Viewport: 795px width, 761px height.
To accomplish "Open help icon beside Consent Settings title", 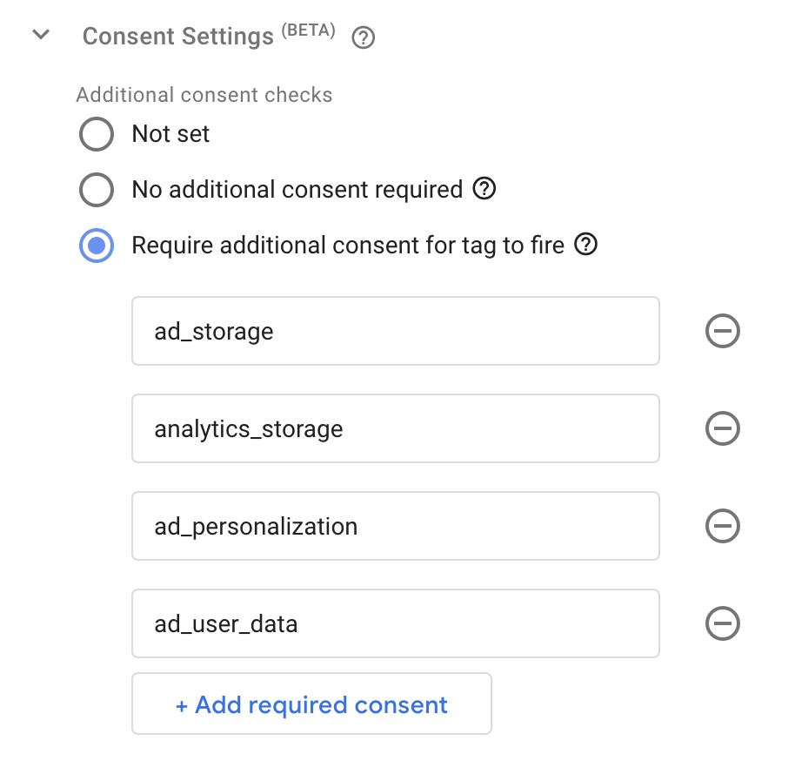I will [x=363, y=37].
